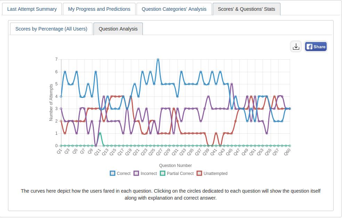Screen dimensions: 343x218
Task: Click the Facebook Share button
Action: [316, 47]
